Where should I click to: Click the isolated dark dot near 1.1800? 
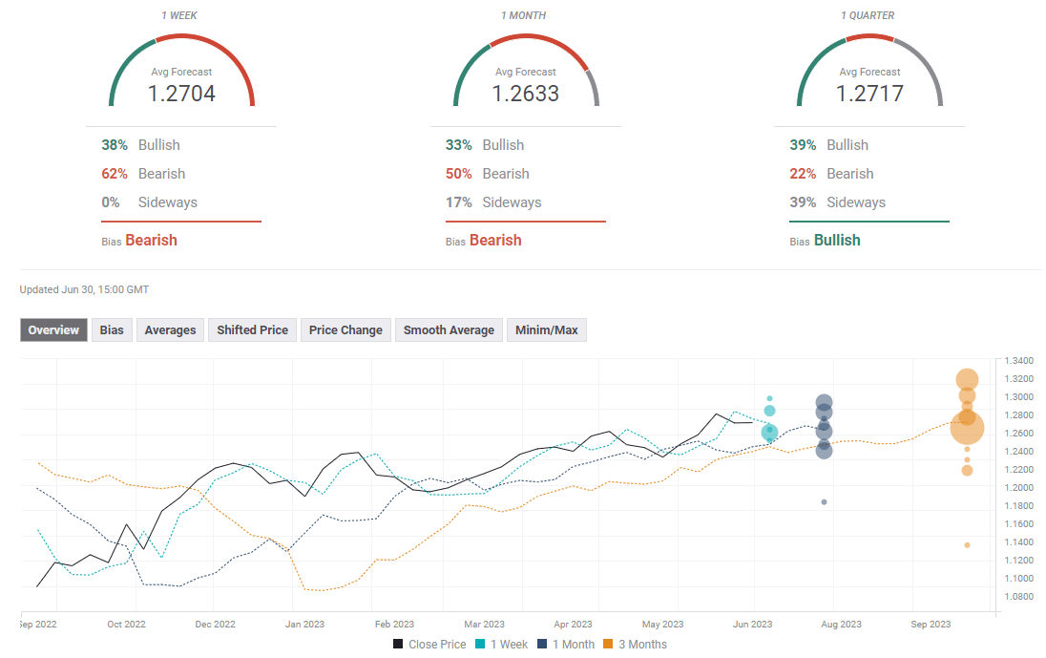coord(824,502)
